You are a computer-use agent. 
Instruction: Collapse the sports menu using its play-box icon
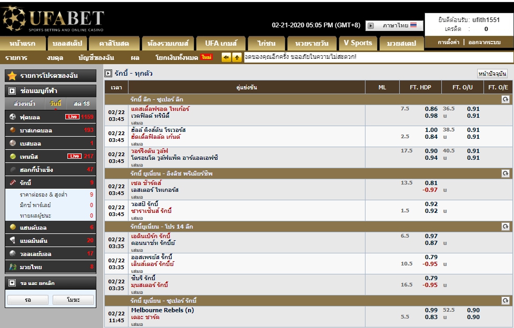pos(12,91)
